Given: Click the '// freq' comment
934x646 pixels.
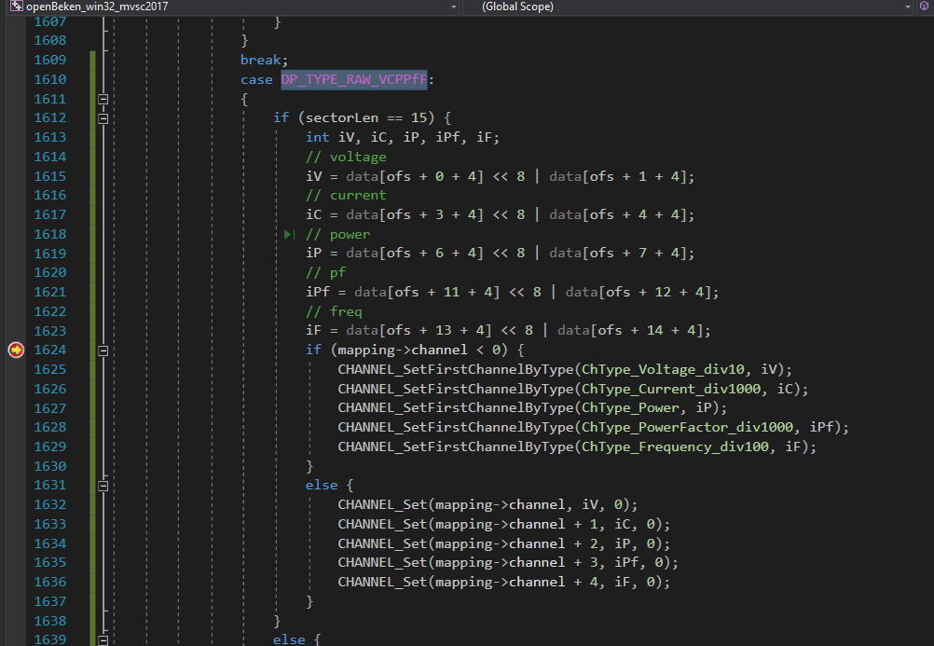Looking at the screenshot, I should tap(334, 311).
